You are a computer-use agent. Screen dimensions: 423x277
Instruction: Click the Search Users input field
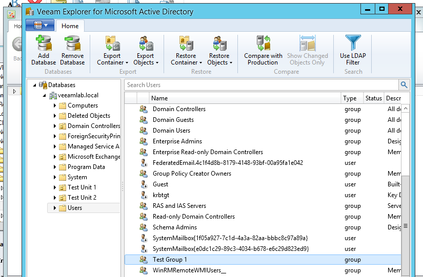pyautogui.click(x=261, y=85)
